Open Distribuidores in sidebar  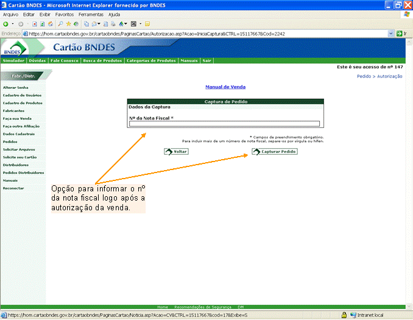click(x=16, y=165)
